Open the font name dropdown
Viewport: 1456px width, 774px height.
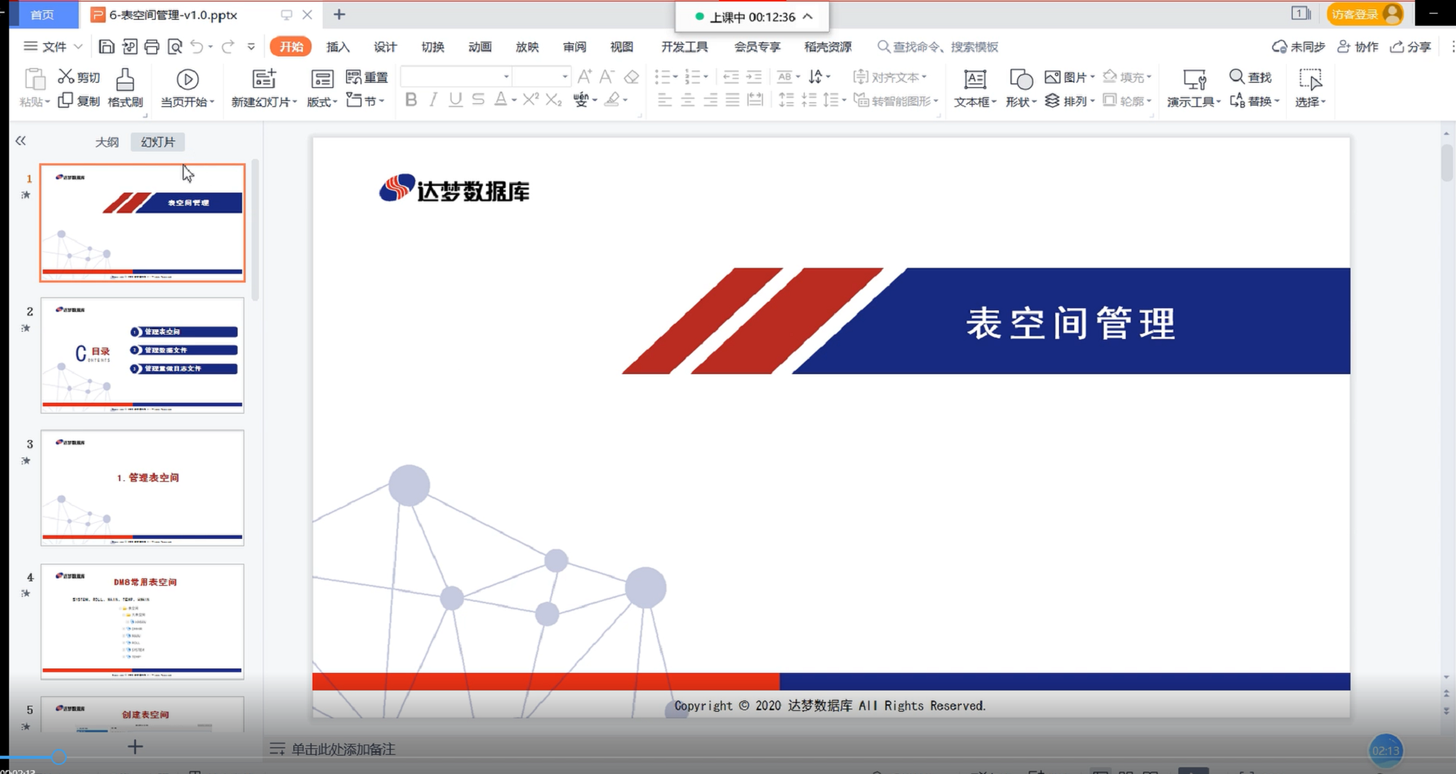[x=506, y=77]
